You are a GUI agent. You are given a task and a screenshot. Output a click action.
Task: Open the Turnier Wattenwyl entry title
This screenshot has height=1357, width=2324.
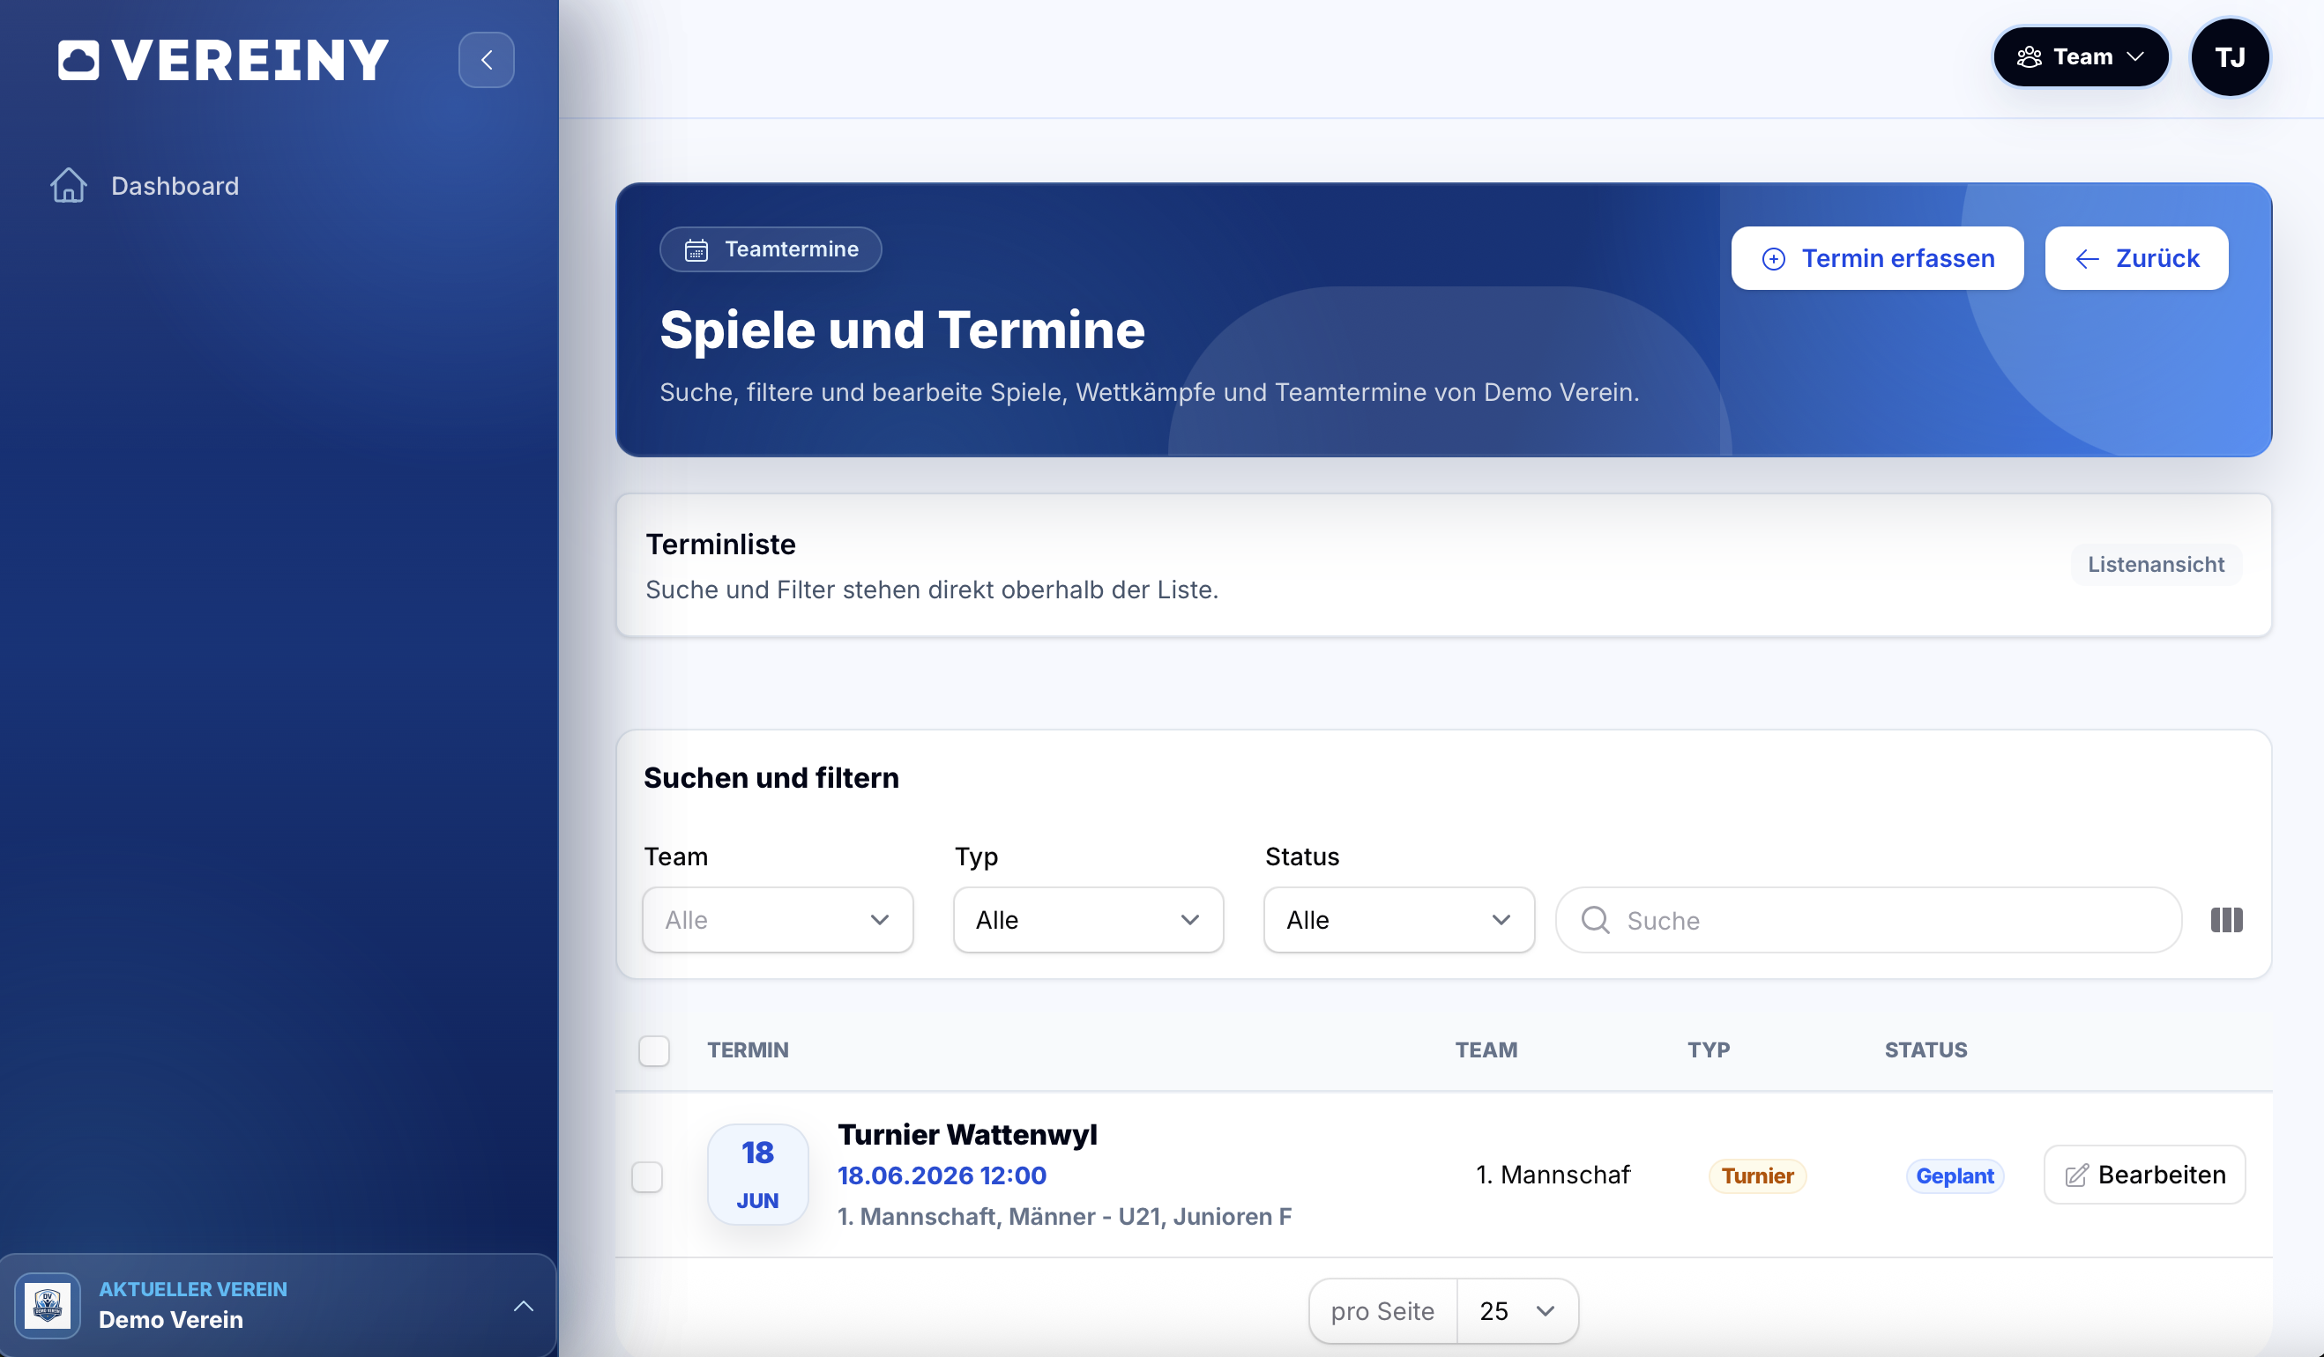click(x=966, y=1134)
